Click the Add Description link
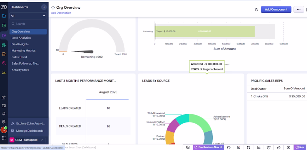Screen dimensions: 307x150 61,13
